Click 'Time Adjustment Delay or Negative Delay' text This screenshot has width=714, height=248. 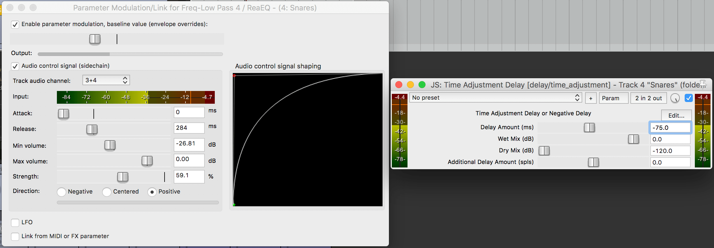[x=533, y=113]
